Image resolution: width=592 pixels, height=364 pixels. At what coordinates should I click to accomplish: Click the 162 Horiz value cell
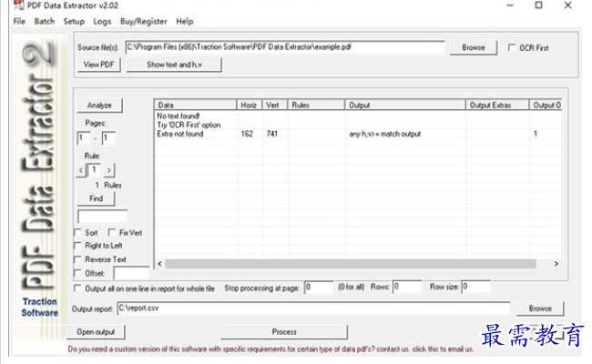(x=248, y=134)
